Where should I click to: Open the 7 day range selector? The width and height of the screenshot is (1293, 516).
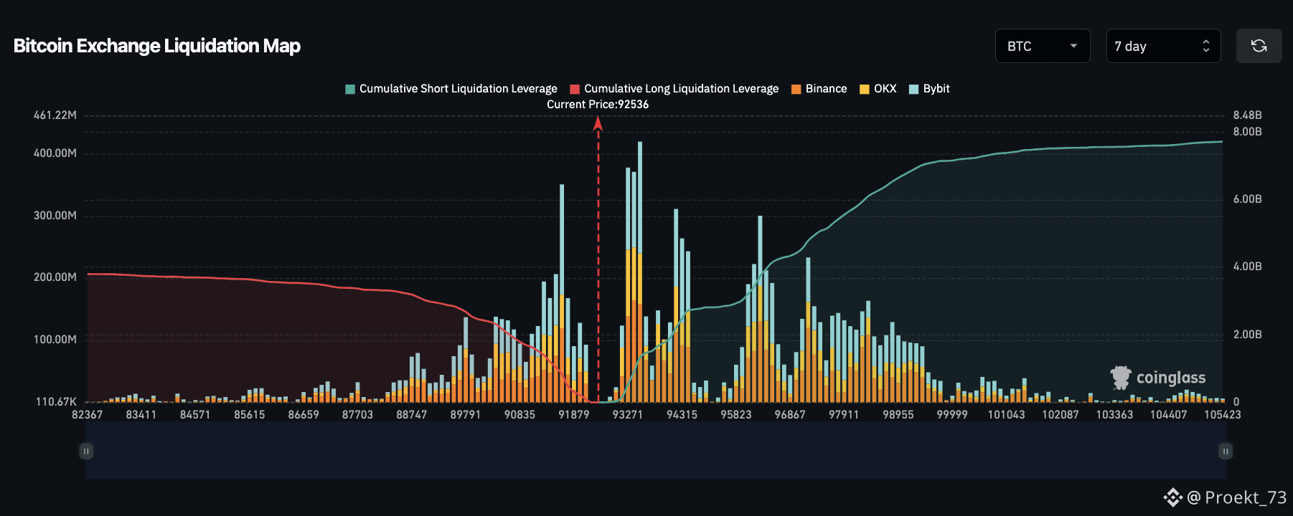pos(1163,46)
